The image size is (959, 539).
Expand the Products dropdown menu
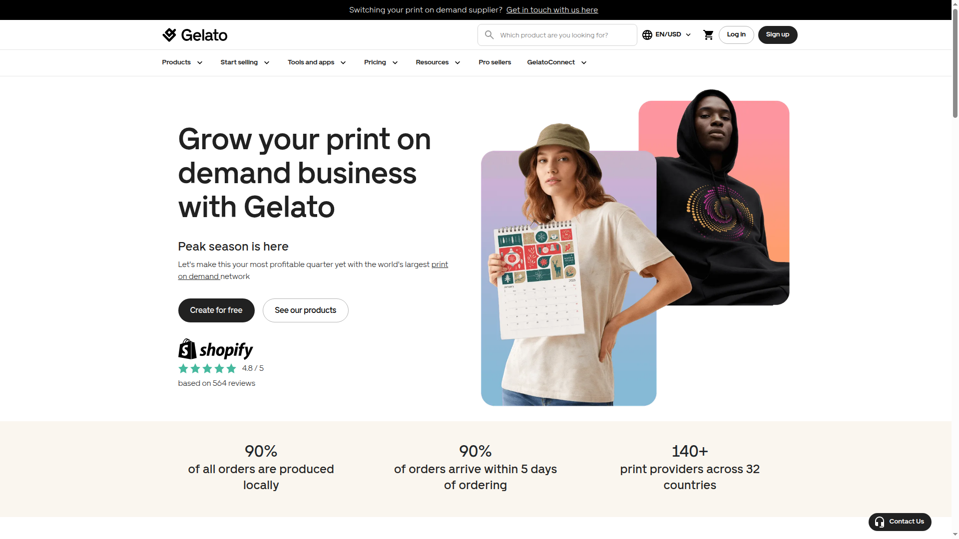[182, 62]
